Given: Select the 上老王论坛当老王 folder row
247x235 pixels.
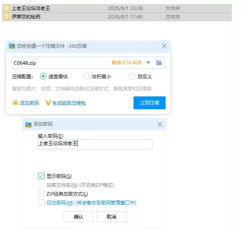Looking at the screenshot, I should [117, 8].
